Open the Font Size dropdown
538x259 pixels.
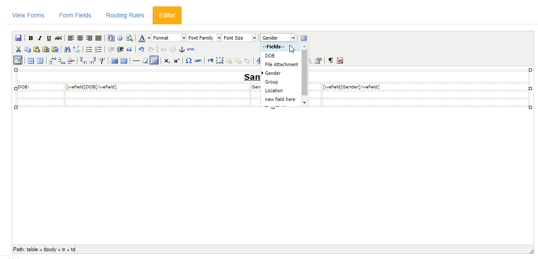click(x=239, y=38)
